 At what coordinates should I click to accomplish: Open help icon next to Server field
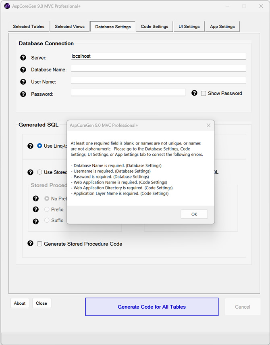[x=23, y=58]
